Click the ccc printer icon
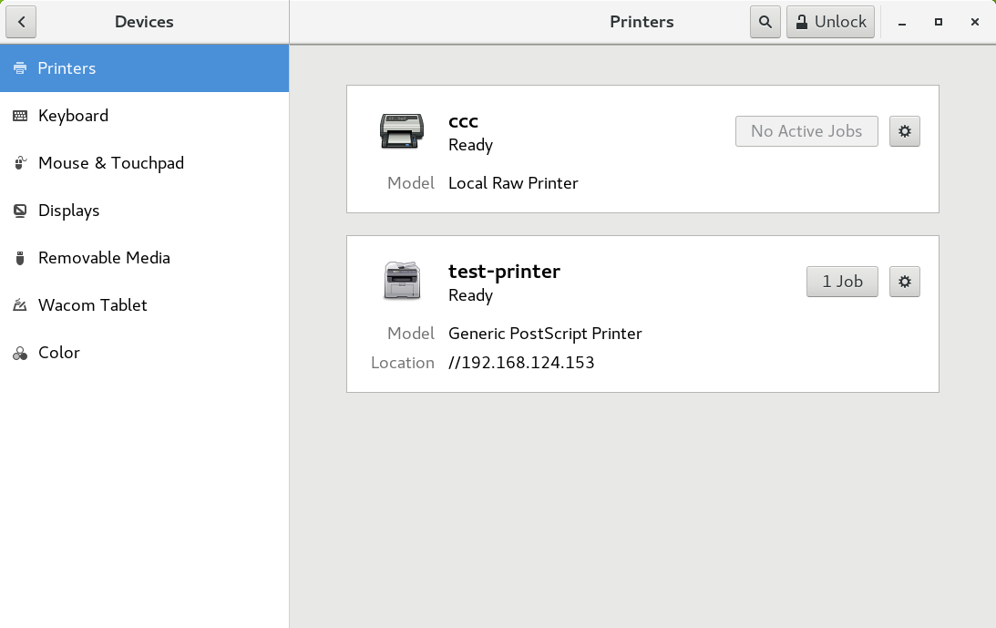Image resolution: width=996 pixels, height=628 pixels. (x=402, y=131)
